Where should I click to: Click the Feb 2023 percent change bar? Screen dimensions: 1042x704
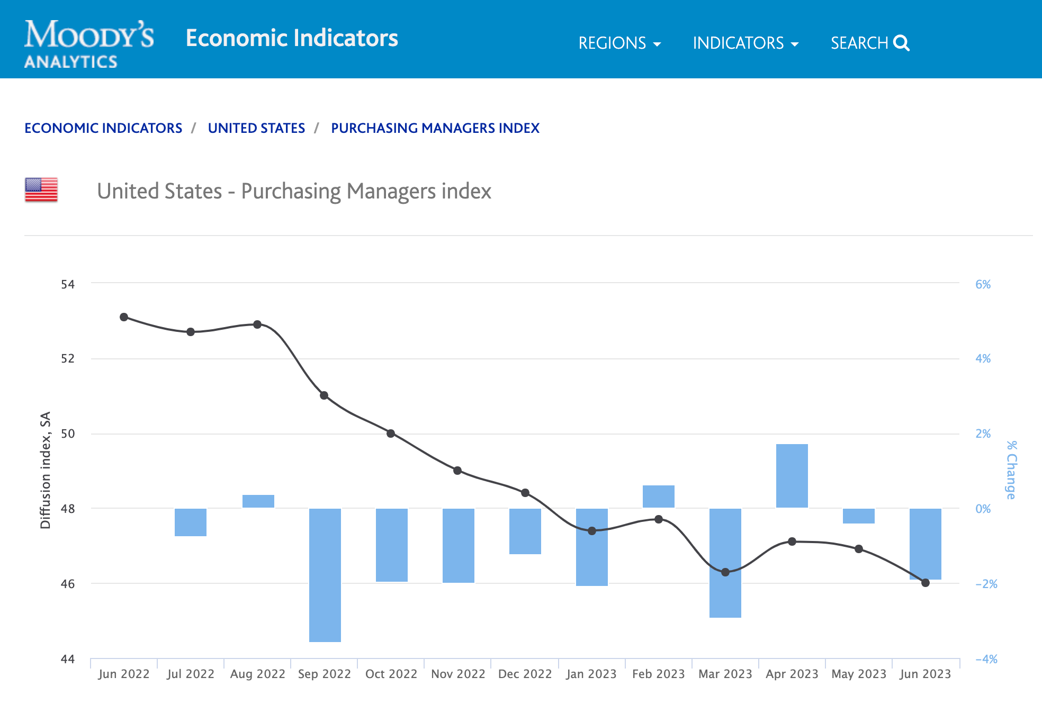tap(659, 497)
